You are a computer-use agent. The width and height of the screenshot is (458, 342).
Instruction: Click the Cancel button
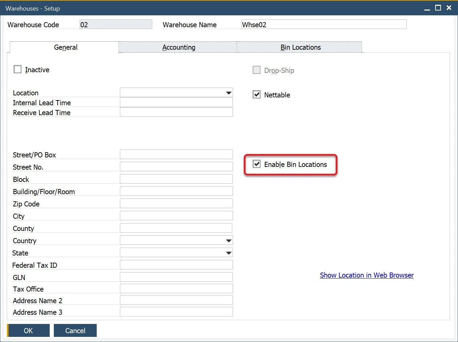click(x=75, y=330)
